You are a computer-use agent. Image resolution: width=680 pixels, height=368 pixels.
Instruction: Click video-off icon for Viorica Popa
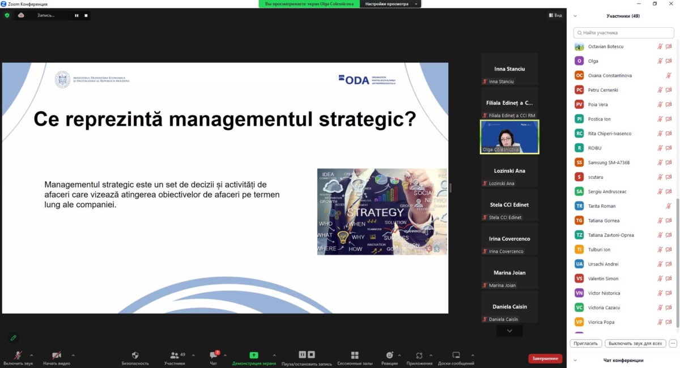[x=669, y=322]
